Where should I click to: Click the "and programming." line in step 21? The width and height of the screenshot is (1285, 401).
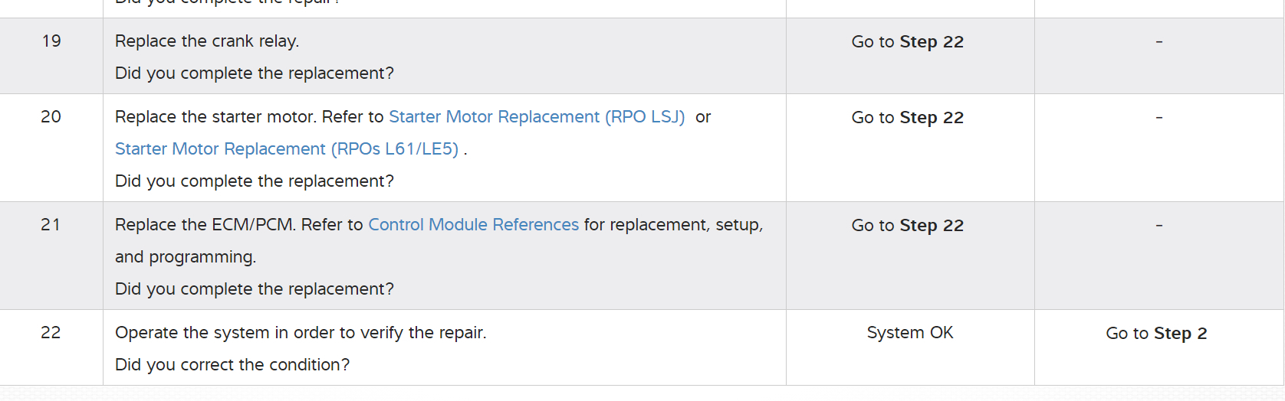pos(186,257)
